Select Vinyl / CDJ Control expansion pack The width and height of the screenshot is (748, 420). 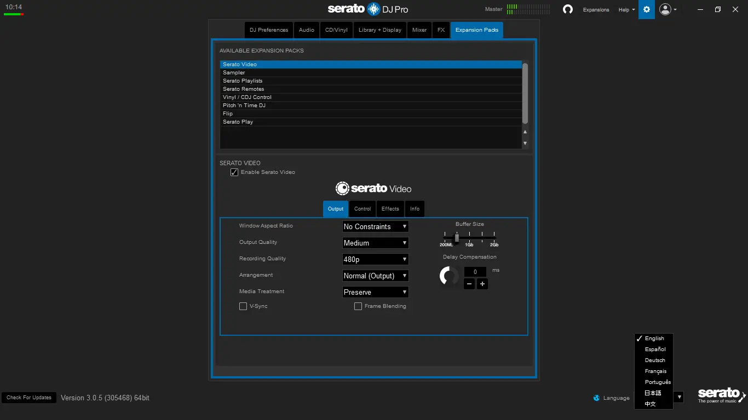point(371,97)
